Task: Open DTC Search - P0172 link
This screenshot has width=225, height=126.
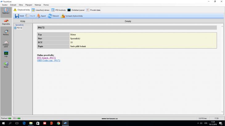Action: (46, 58)
